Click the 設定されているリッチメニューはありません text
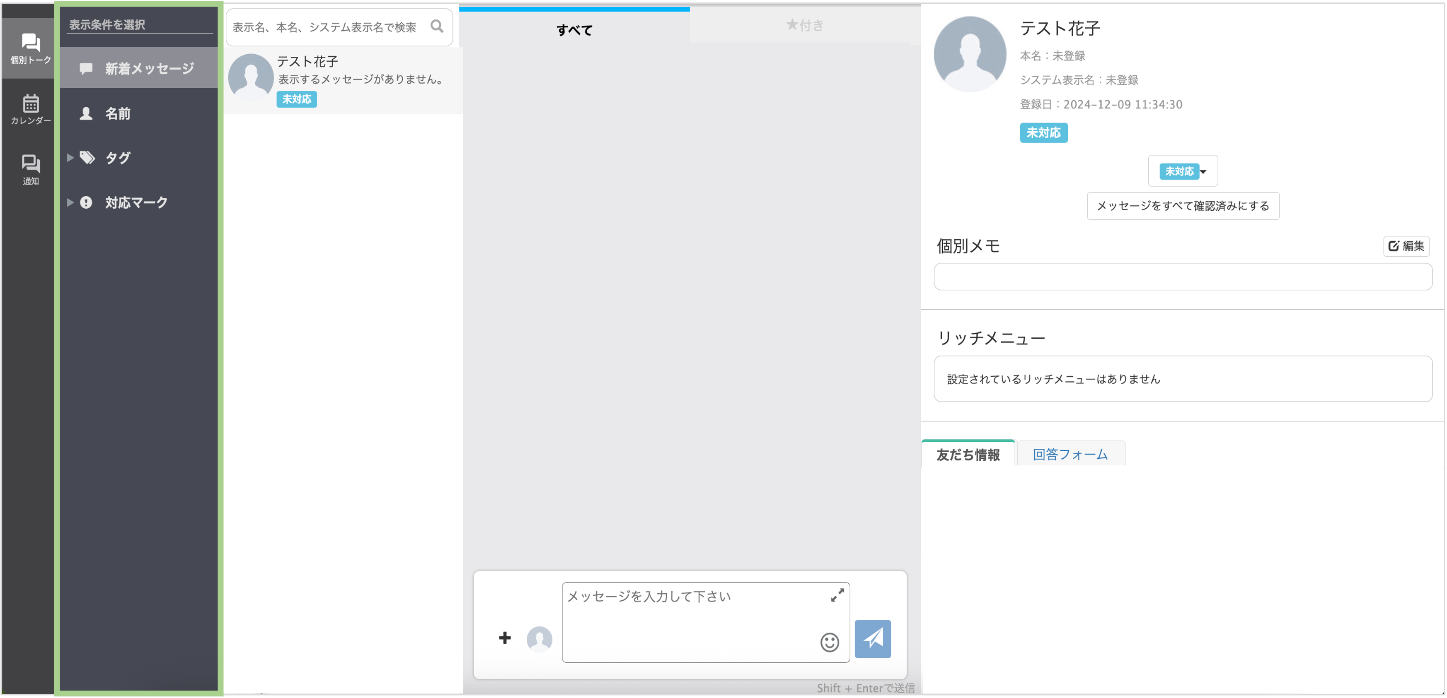Screen dimensions: 1447x698 (1053, 379)
